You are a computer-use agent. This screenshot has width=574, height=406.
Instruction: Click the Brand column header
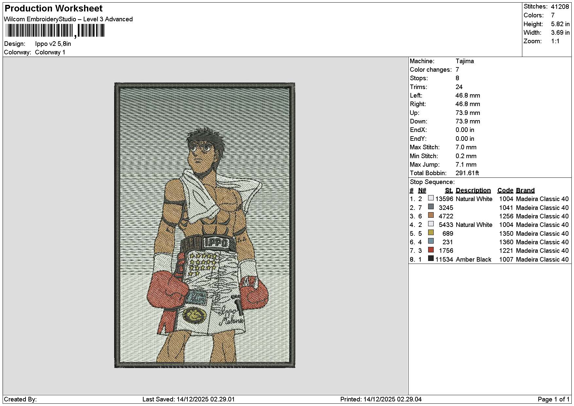coord(525,190)
